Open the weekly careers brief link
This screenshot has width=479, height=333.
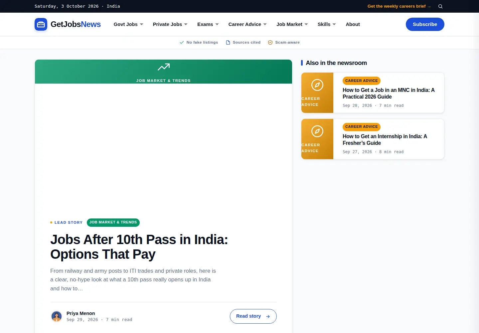coord(399,6)
